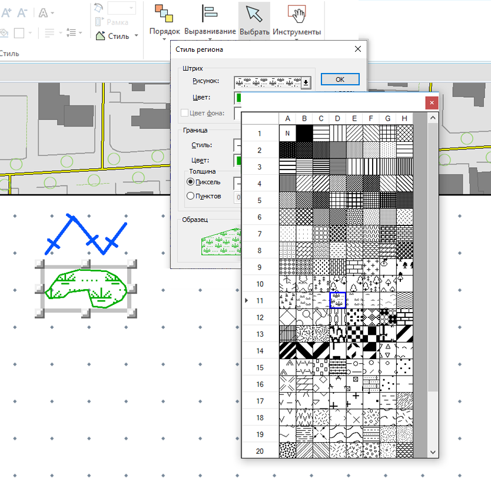Image resolution: width=491 pixels, height=498 pixels.
Task: Close the pattern picker with the red X
Action: point(432,103)
